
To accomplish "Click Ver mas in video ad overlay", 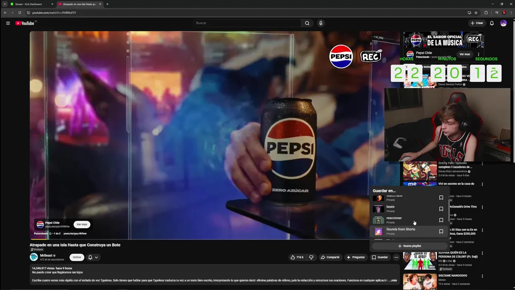I will [82, 224].
